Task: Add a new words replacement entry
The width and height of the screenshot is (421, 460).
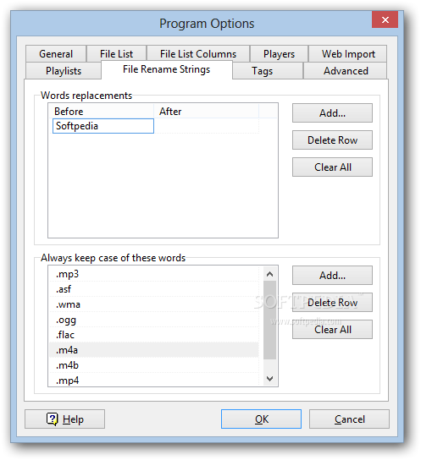Action: click(332, 113)
